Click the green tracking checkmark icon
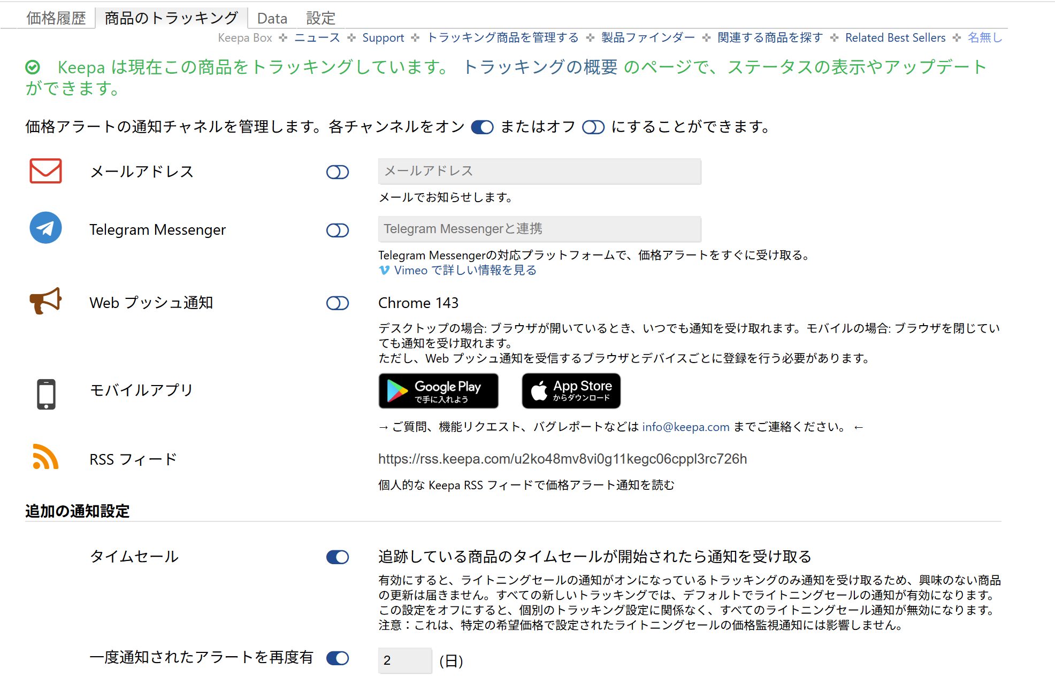 tap(33, 67)
